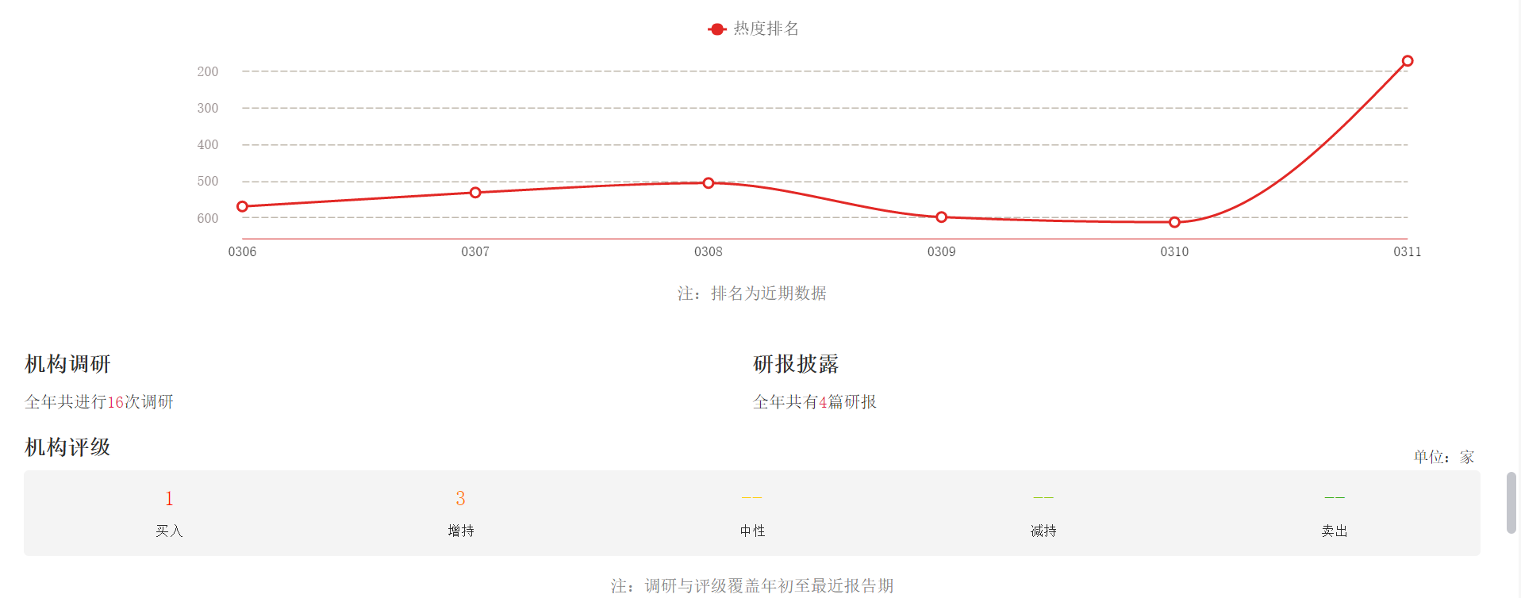Click the 机构调研 section heading
The image size is (1521, 598).
[67, 364]
